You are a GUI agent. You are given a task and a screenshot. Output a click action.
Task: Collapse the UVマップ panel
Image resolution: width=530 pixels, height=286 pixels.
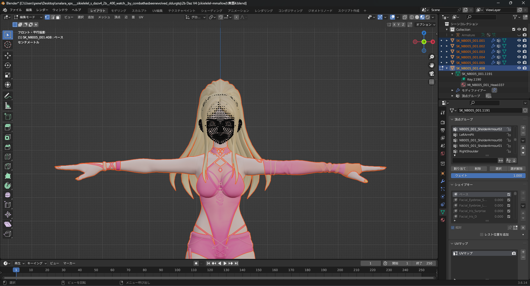[x=452, y=244]
